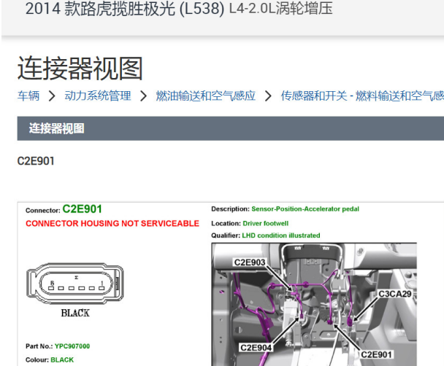The height and width of the screenshot is (366, 444).
Task: Open the 传感器和开关 breadcrumb link
Action: pos(362,96)
